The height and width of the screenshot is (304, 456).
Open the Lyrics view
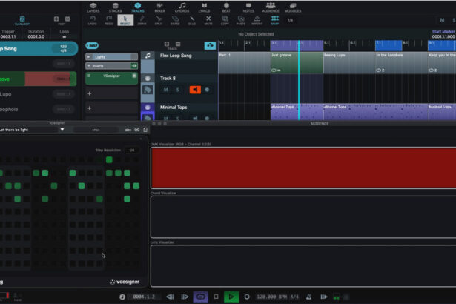tap(204, 7)
